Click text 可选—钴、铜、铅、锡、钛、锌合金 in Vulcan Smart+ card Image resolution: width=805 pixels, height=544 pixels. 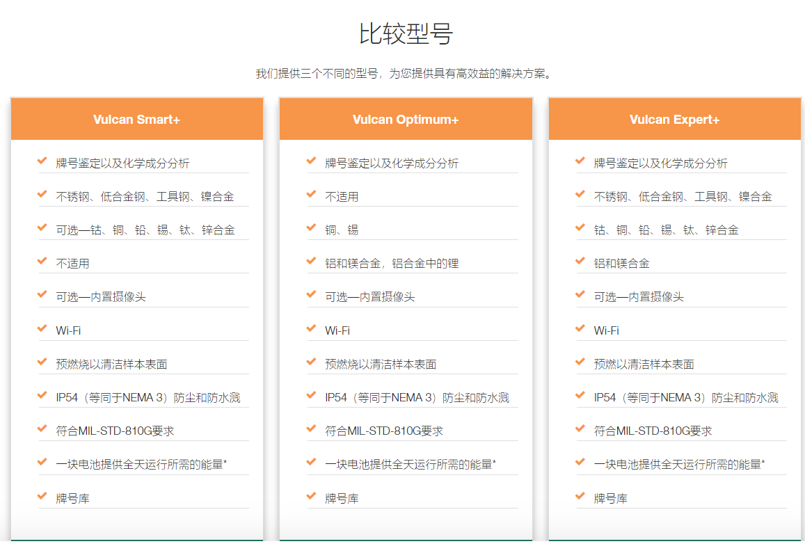(x=145, y=230)
